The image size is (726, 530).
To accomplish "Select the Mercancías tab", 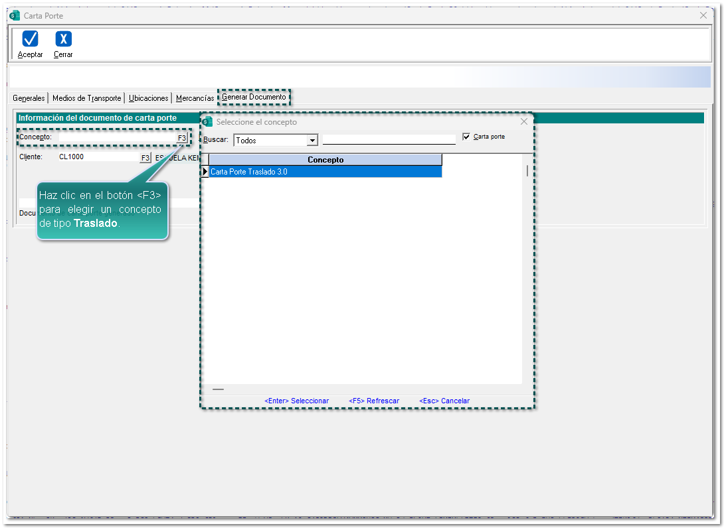I will [195, 98].
